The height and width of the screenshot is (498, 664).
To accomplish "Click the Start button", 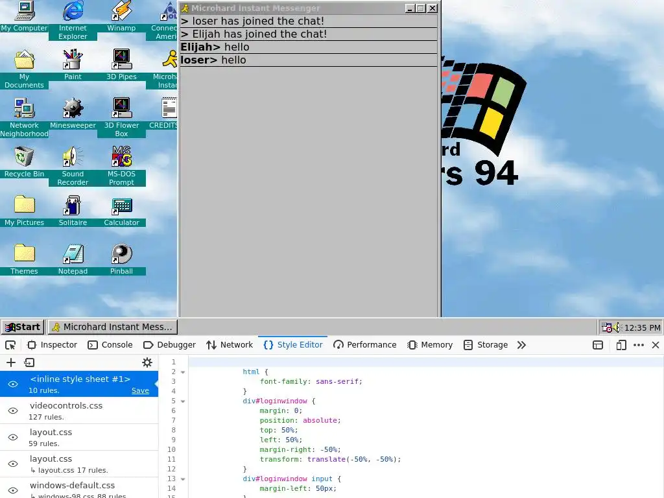I will [x=23, y=327].
